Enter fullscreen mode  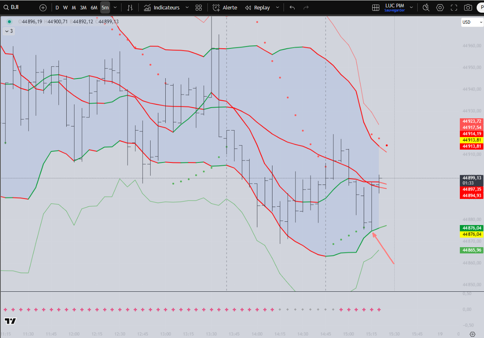pyautogui.click(x=454, y=8)
